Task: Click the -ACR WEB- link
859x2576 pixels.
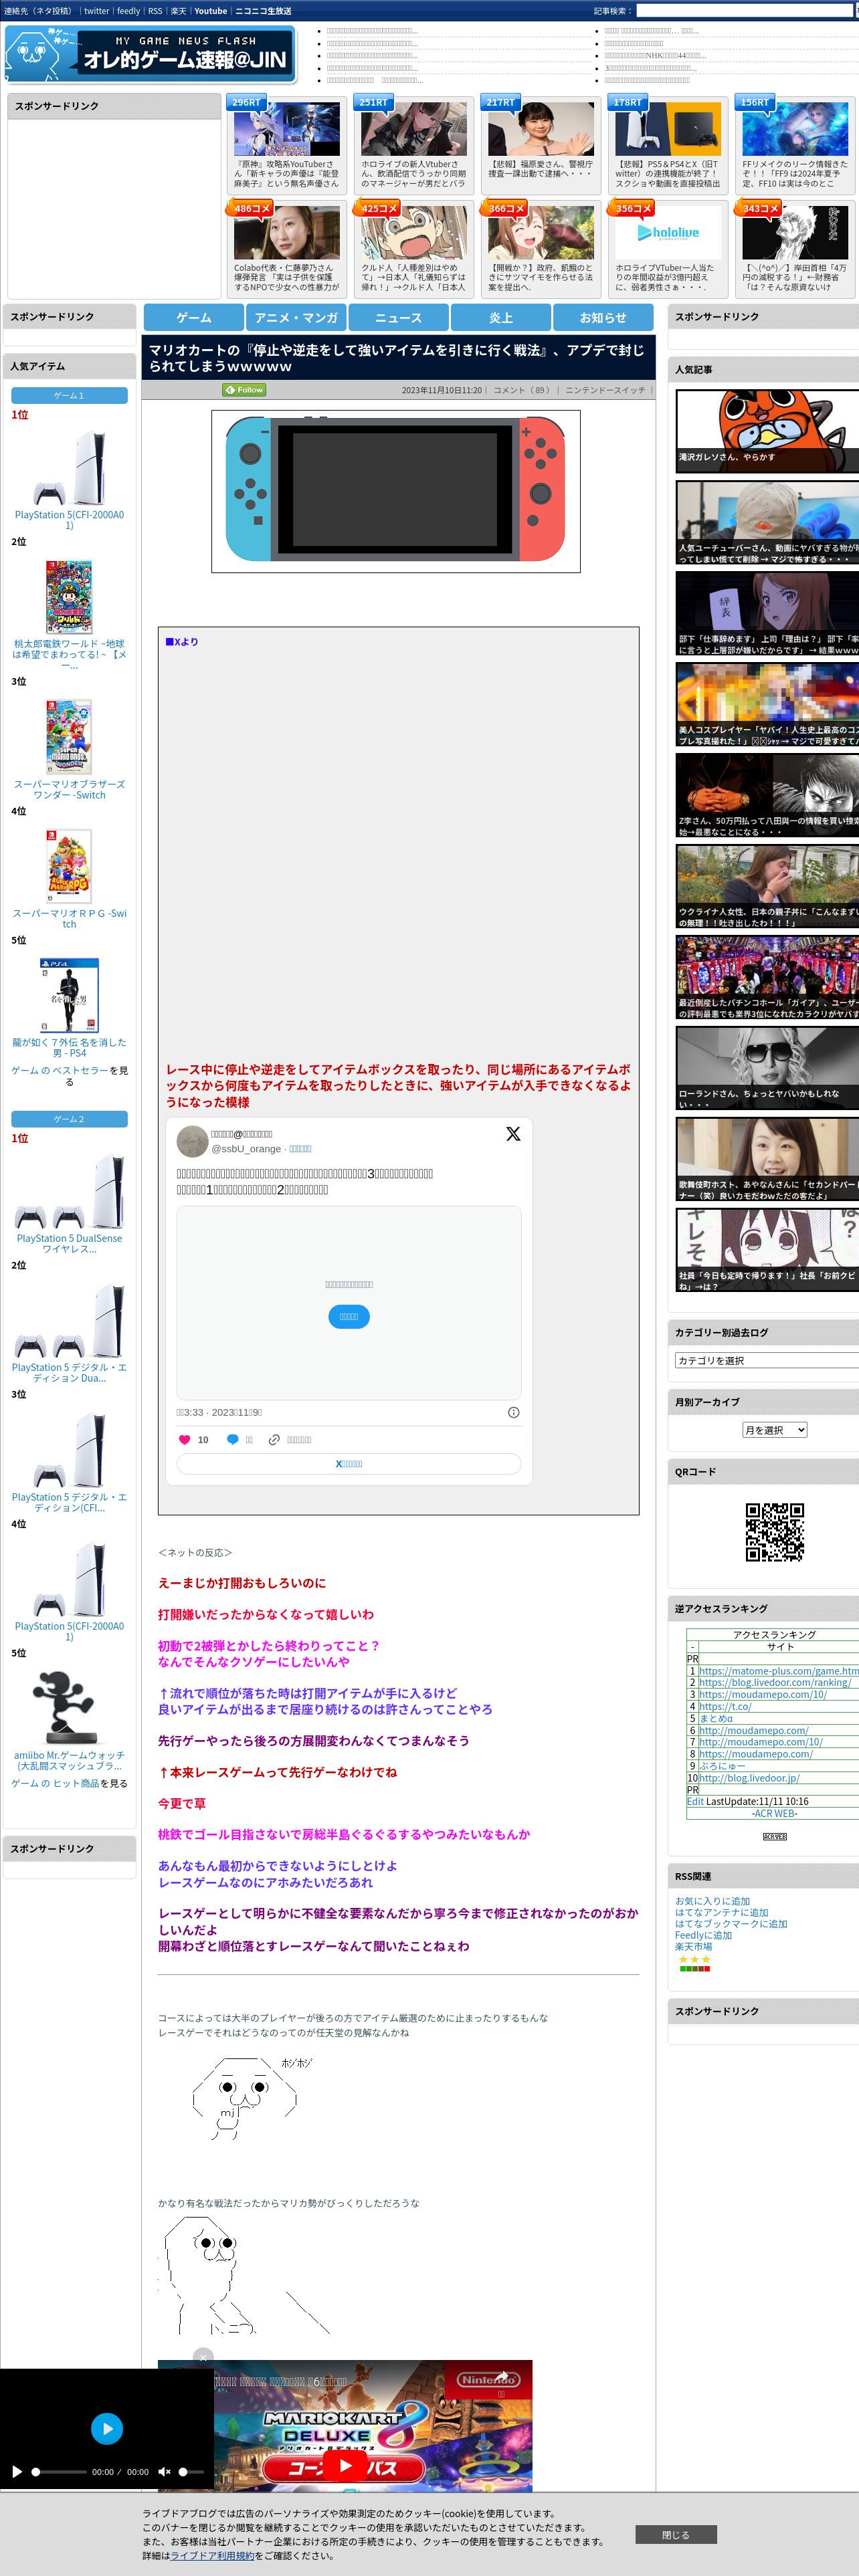Action: [774, 1813]
